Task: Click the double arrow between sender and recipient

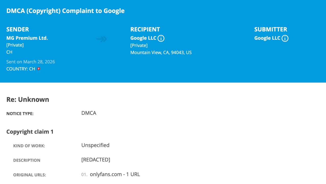Action: 102,39
